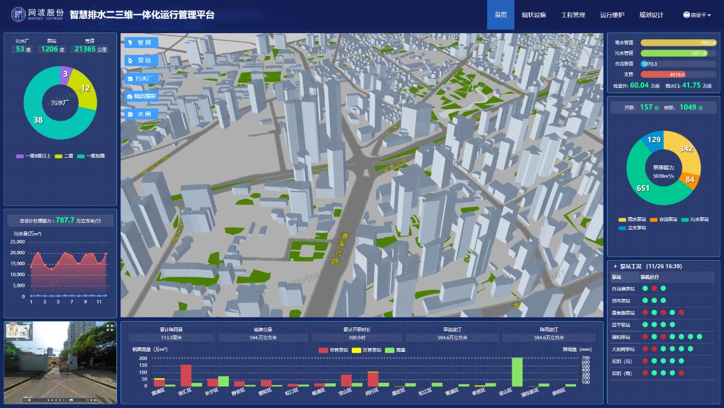Toggle 市管泵站 bar chart legend
The height and width of the screenshot is (408, 724).
pos(333,350)
